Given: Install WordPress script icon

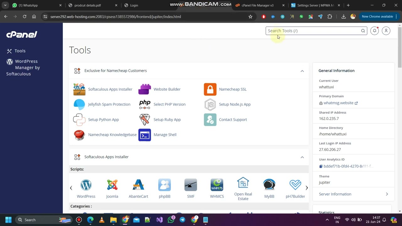Looking at the screenshot, I should [86, 185].
